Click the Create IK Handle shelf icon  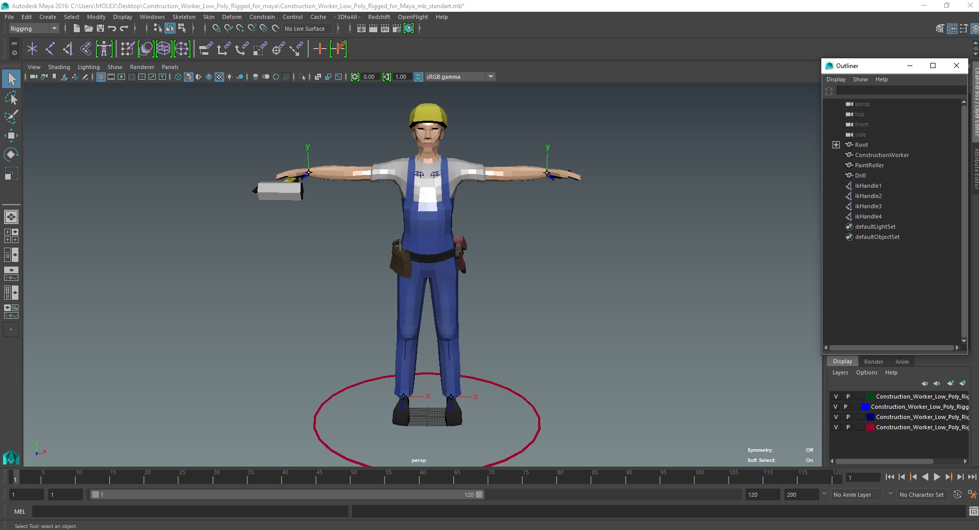point(68,49)
